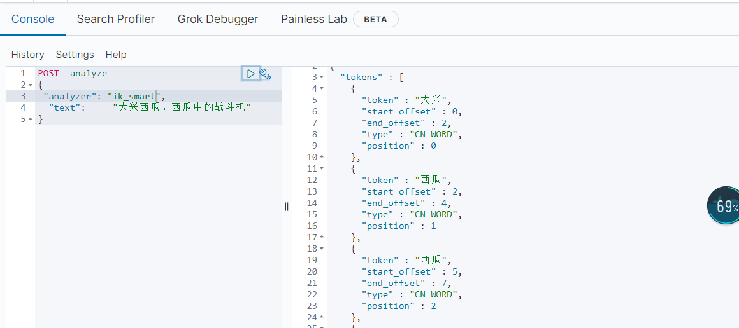Click the BETA badge next to Painless Lab
The width and height of the screenshot is (739, 328).
(x=376, y=20)
